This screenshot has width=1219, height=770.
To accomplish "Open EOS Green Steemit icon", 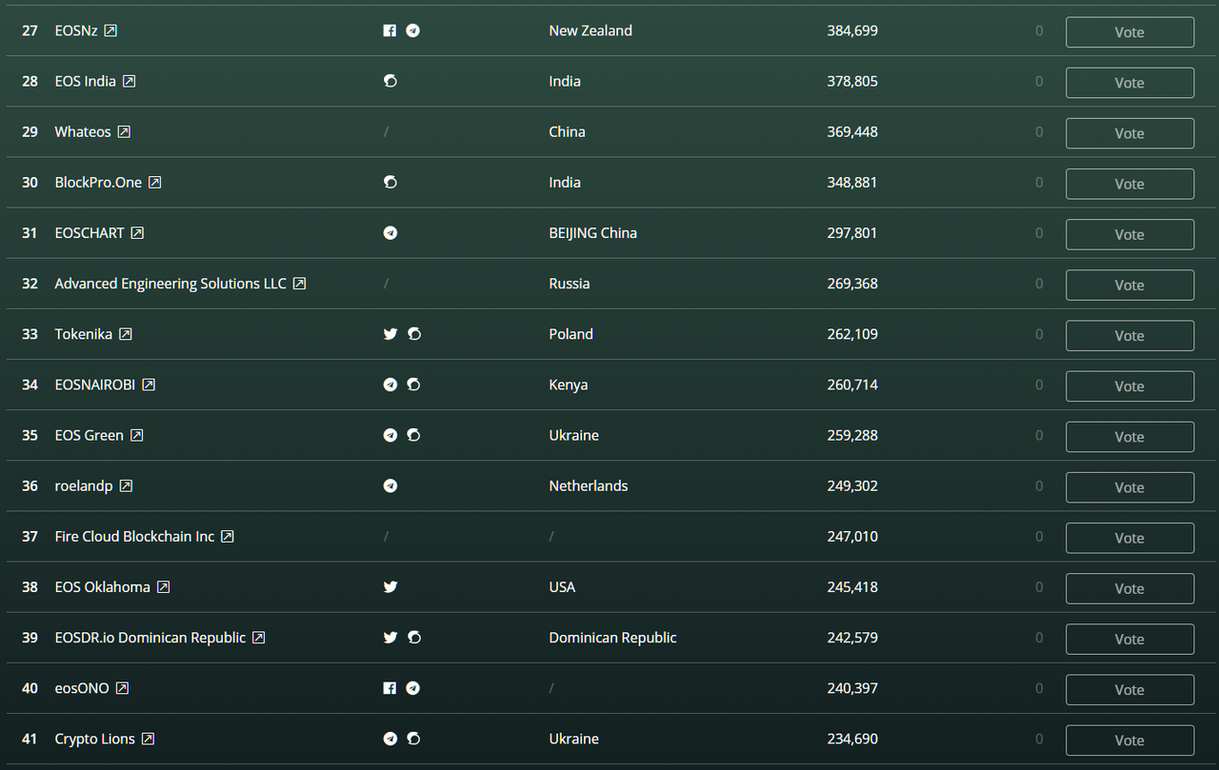I will click(413, 435).
